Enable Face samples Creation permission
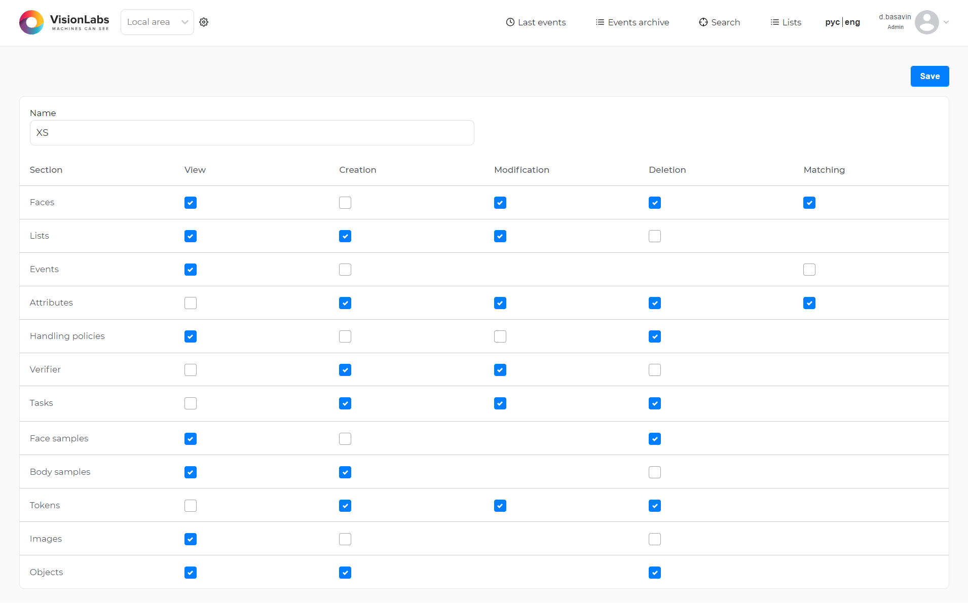968x603 pixels. 345,439
